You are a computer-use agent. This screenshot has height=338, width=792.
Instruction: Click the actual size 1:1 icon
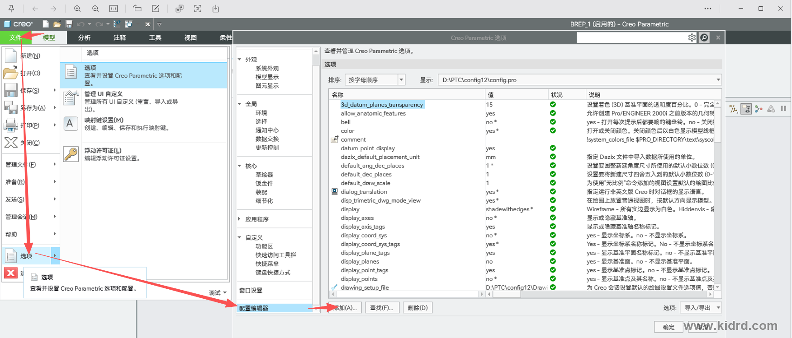click(114, 9)
